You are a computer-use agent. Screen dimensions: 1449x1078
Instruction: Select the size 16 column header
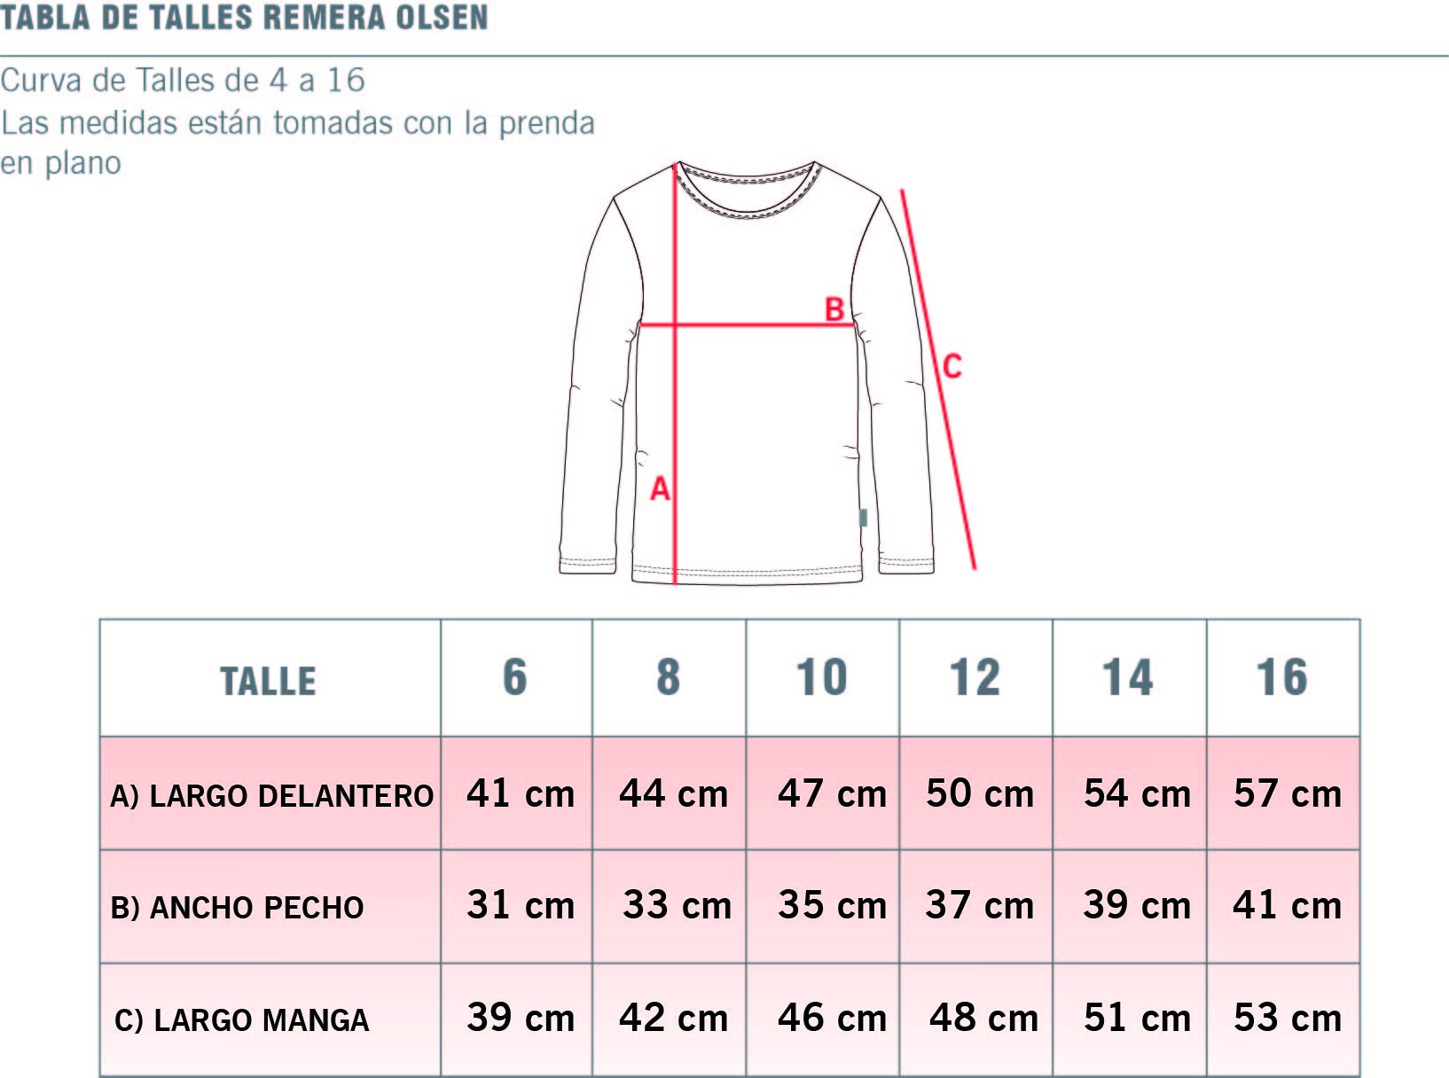[x=1282, y=677]
